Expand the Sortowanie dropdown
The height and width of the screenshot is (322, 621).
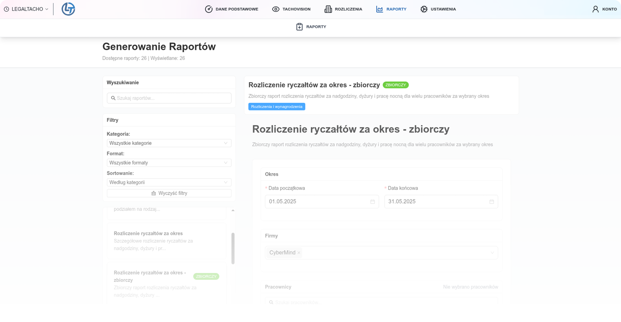[x=169, y=182]
